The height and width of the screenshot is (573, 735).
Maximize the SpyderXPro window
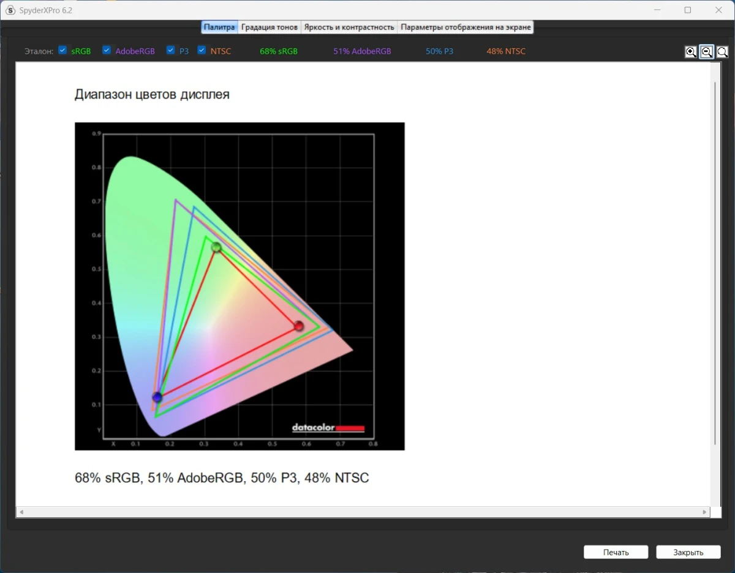688,10
